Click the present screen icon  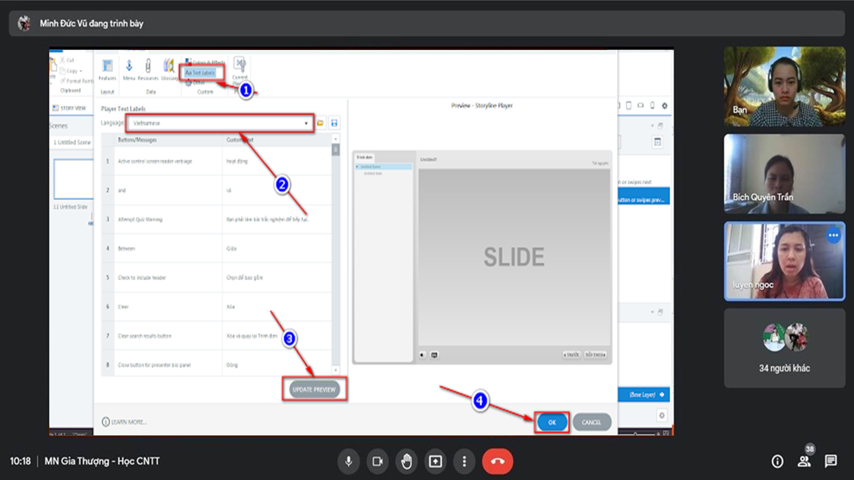pyautogui.click(x=435, y=461)
